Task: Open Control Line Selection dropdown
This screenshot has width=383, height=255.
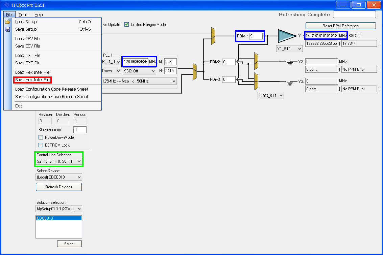Action: [58, 161]
